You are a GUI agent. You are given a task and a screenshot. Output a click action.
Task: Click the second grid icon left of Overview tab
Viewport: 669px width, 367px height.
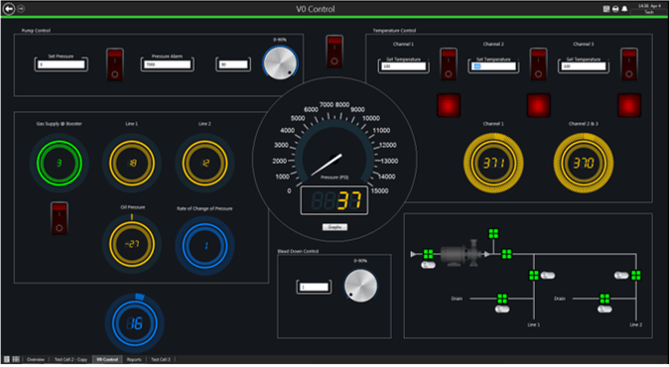coord(16,359)
